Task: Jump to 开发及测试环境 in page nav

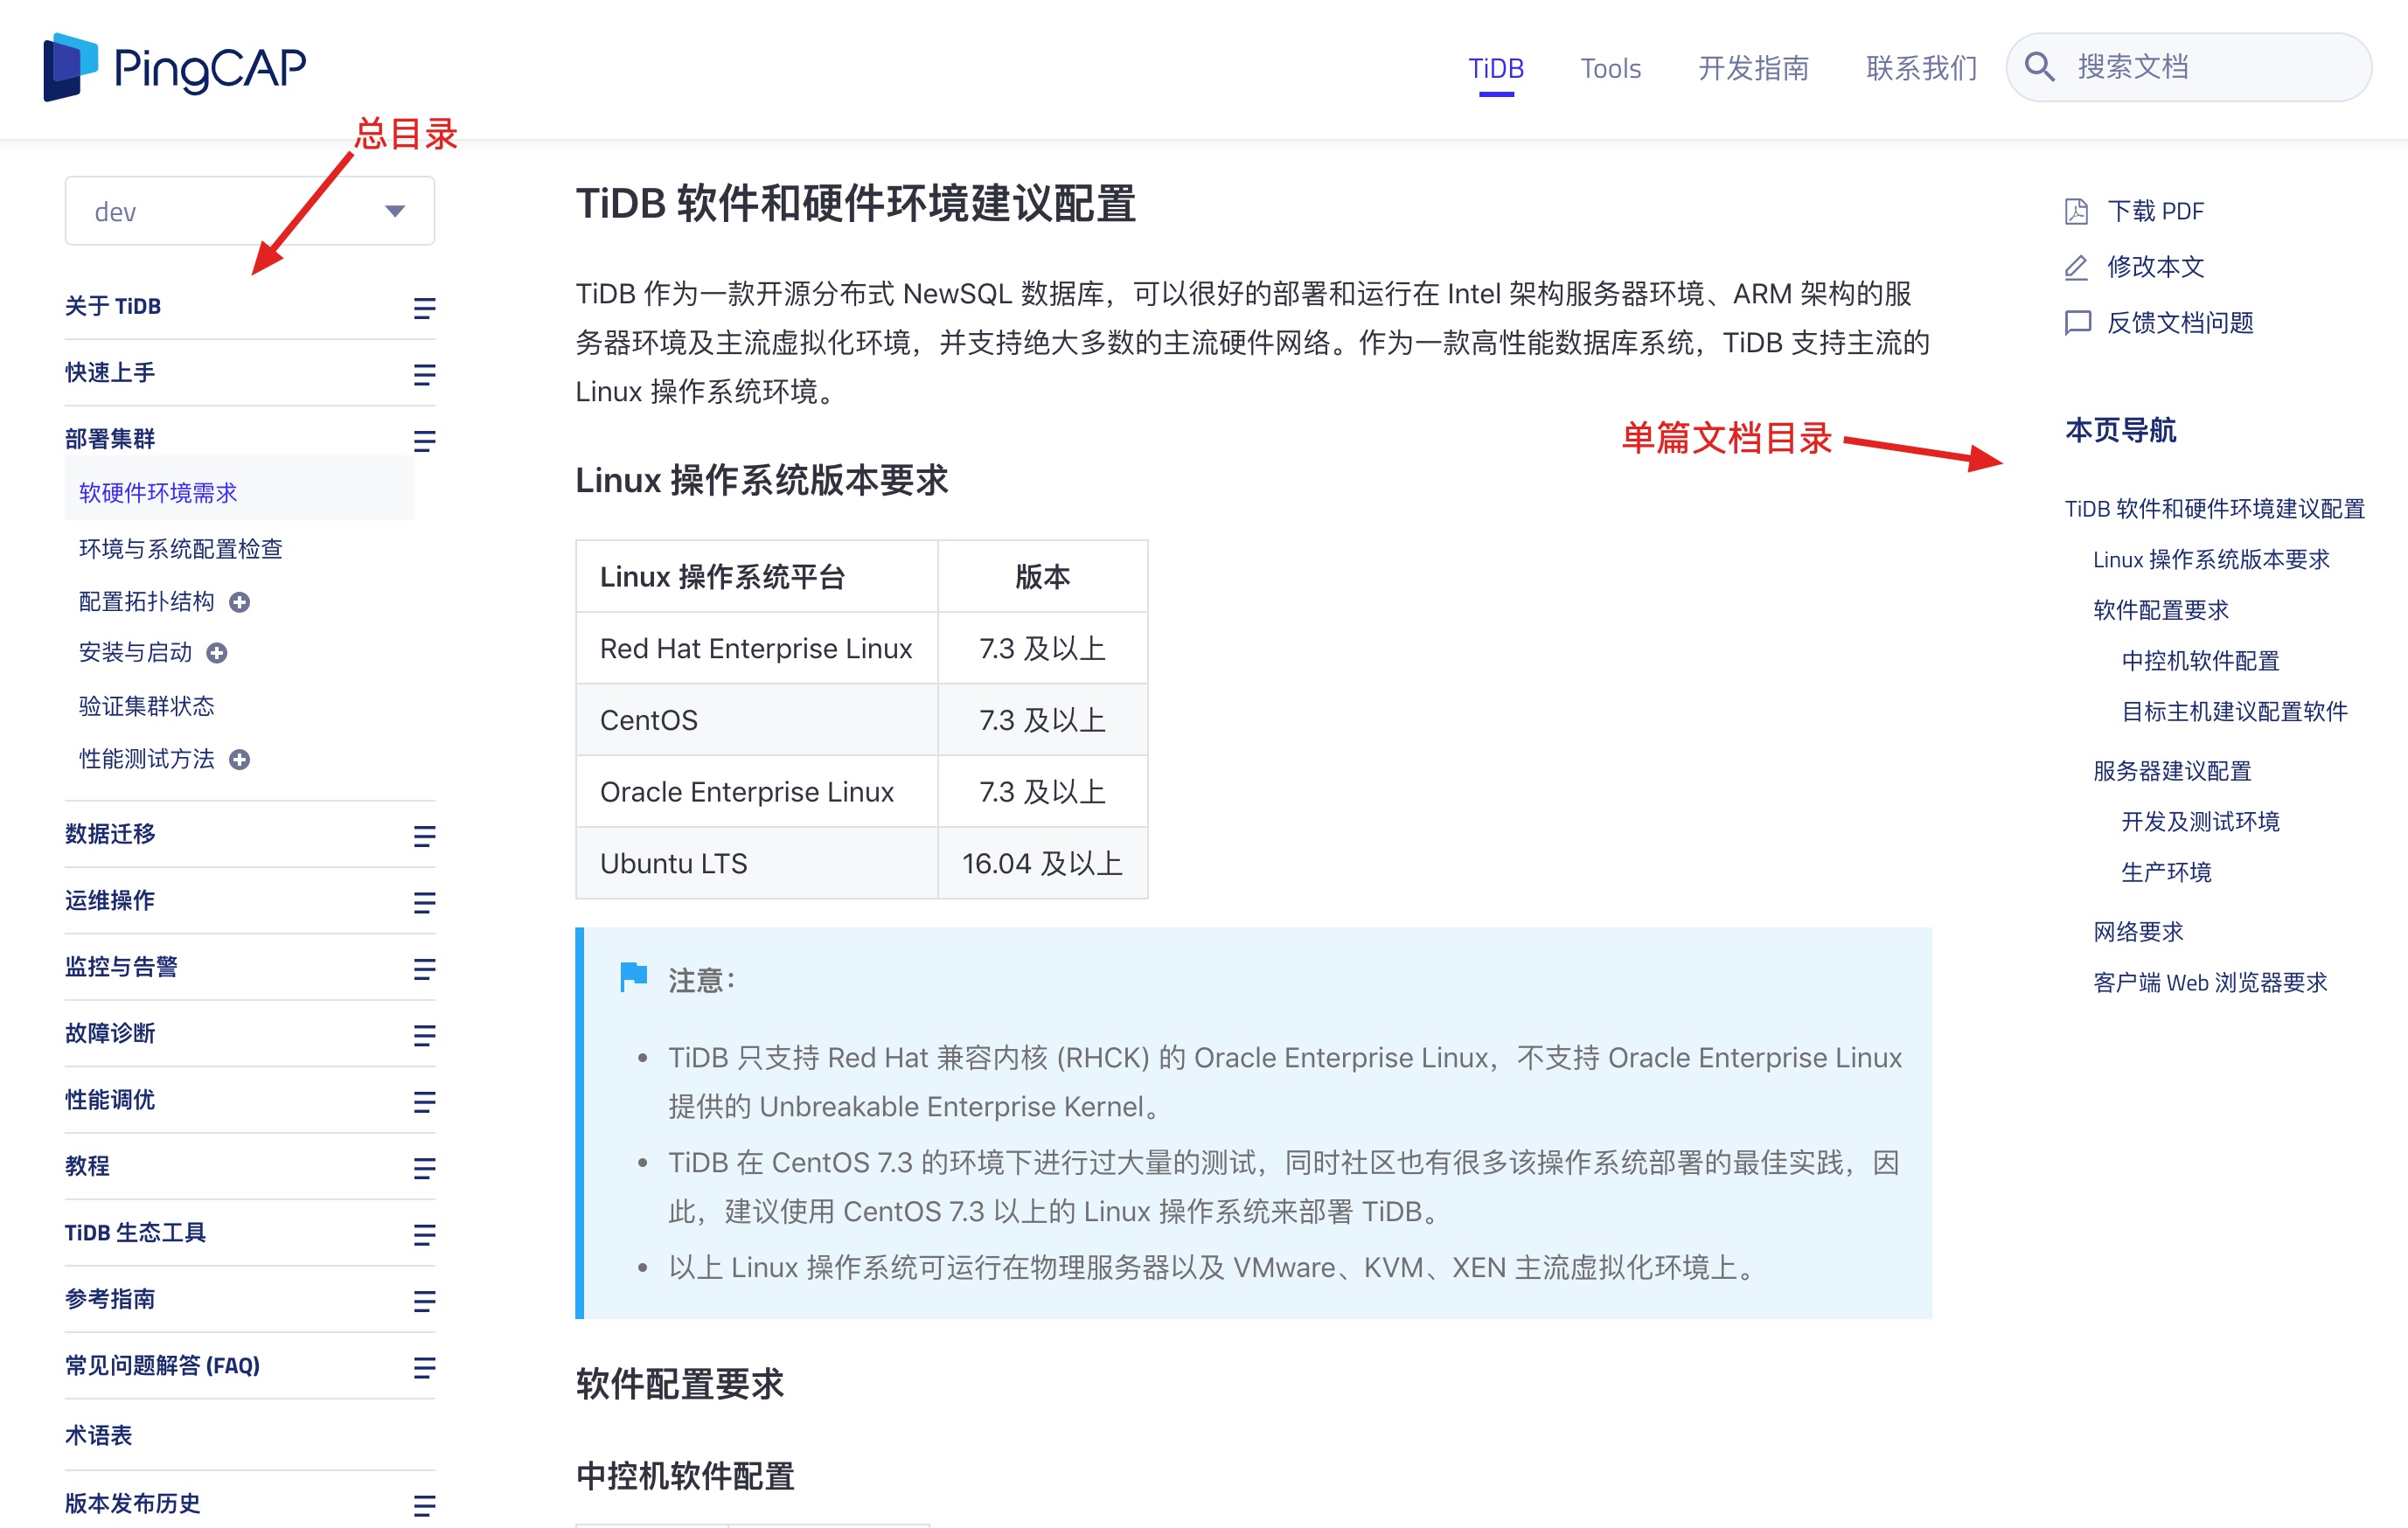Action: point(2200,822)
